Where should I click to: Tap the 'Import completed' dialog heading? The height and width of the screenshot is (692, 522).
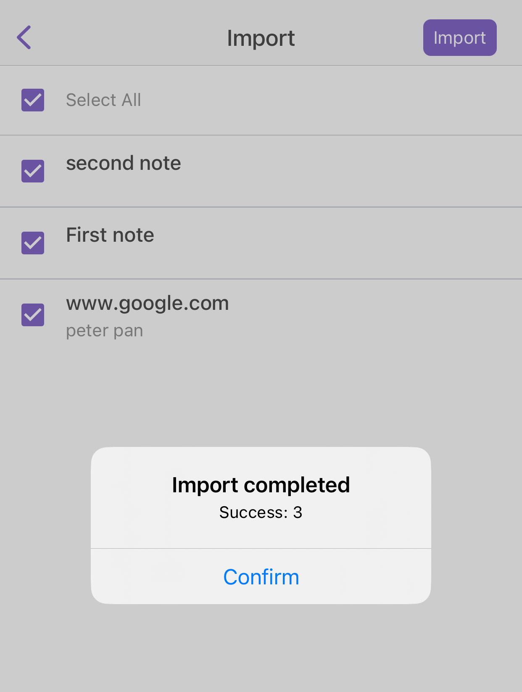pos(261,485)
